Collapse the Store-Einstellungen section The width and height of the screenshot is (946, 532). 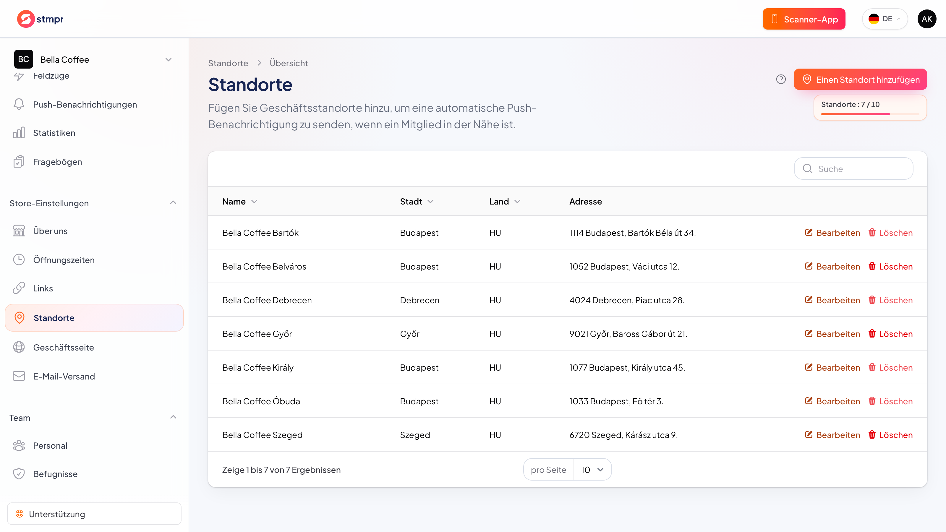coord(173,203)
